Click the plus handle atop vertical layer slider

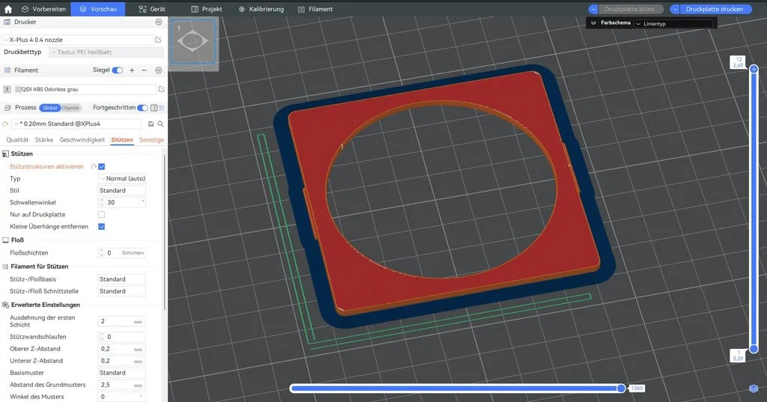[x=754, y=69]
